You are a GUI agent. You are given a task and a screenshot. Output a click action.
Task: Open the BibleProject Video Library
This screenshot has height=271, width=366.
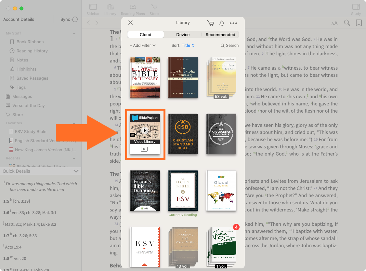[145, 134]
